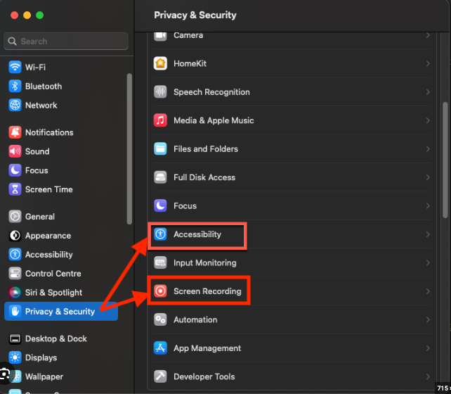Viewport: 451px width, 394px height.
Task: Expand the Full Disk Access chevron
Action: (x=428, y=177)
